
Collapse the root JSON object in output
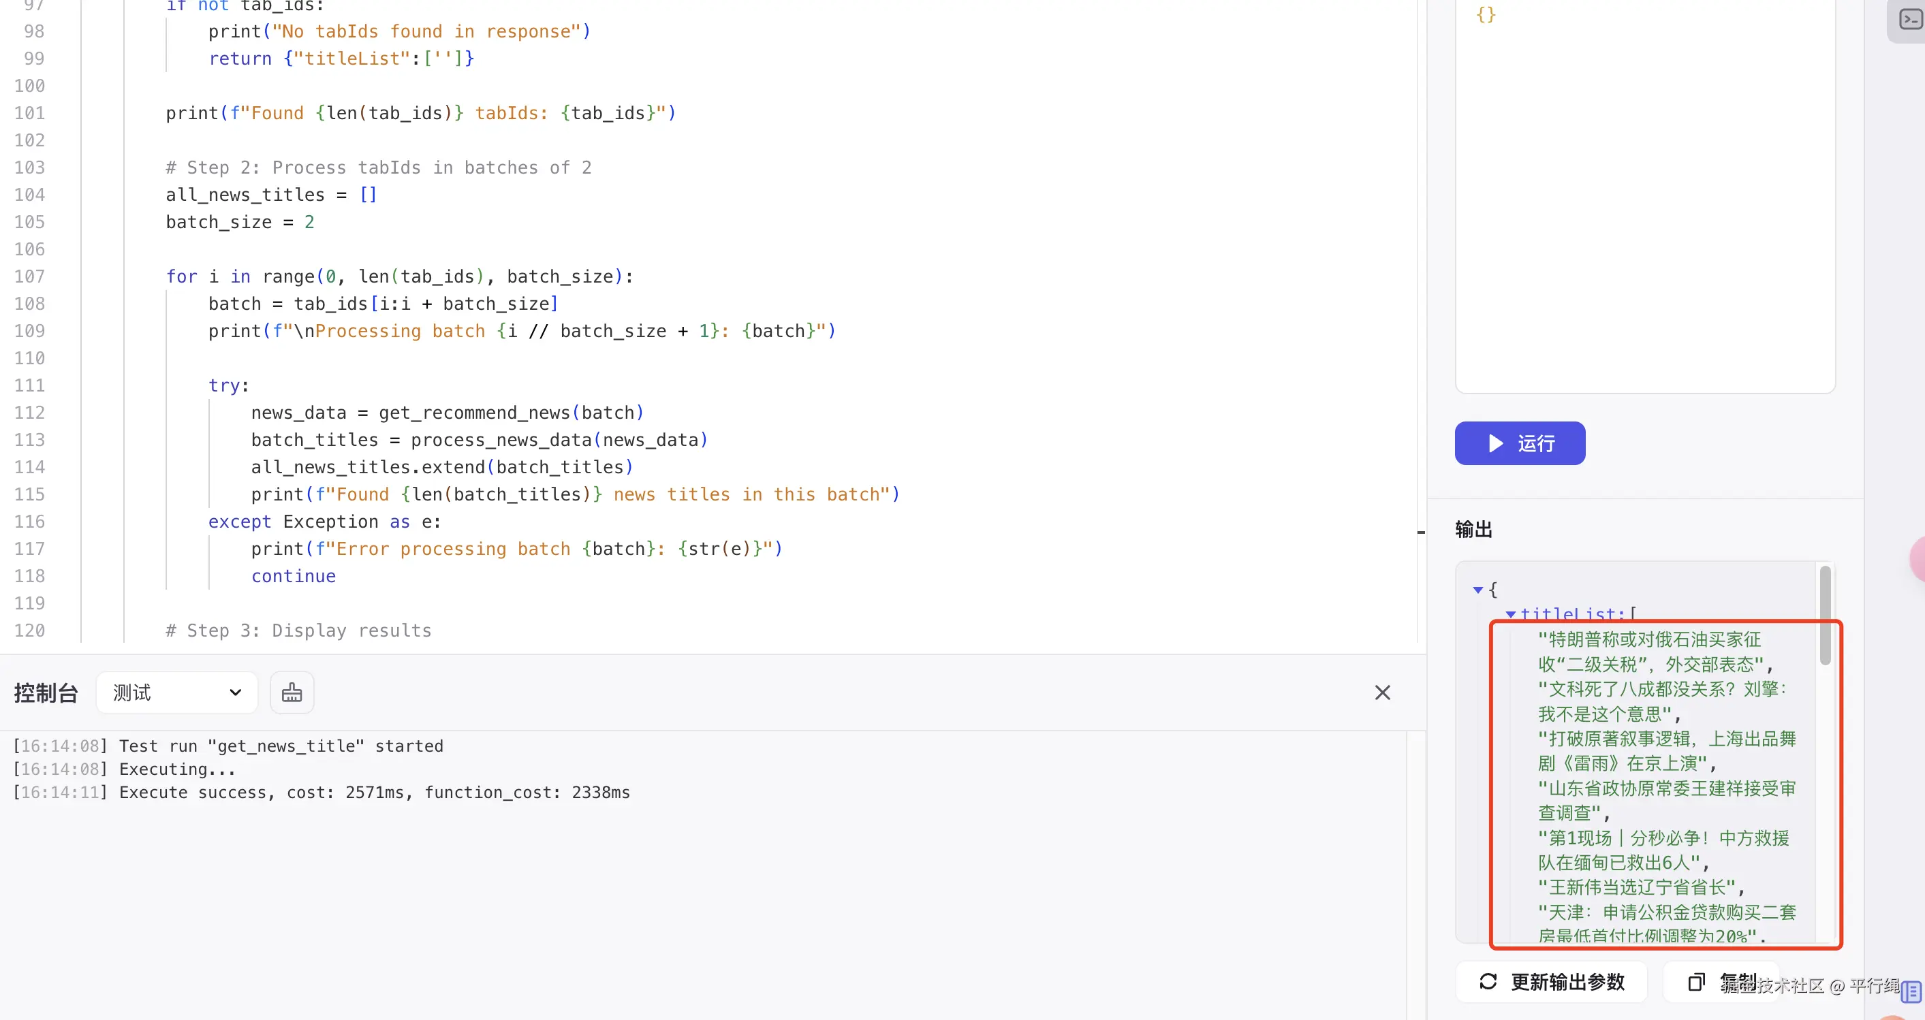[x=1477, y=590]
